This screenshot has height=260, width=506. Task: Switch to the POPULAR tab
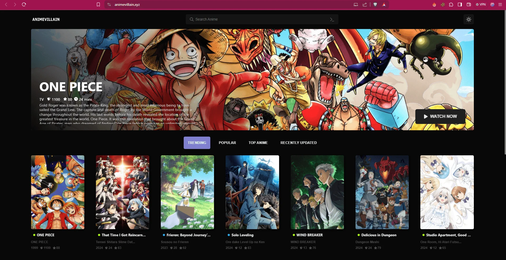click(227, 143)
